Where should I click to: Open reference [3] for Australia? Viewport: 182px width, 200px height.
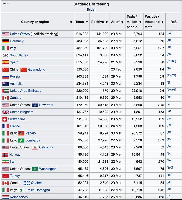coord(168,82)
